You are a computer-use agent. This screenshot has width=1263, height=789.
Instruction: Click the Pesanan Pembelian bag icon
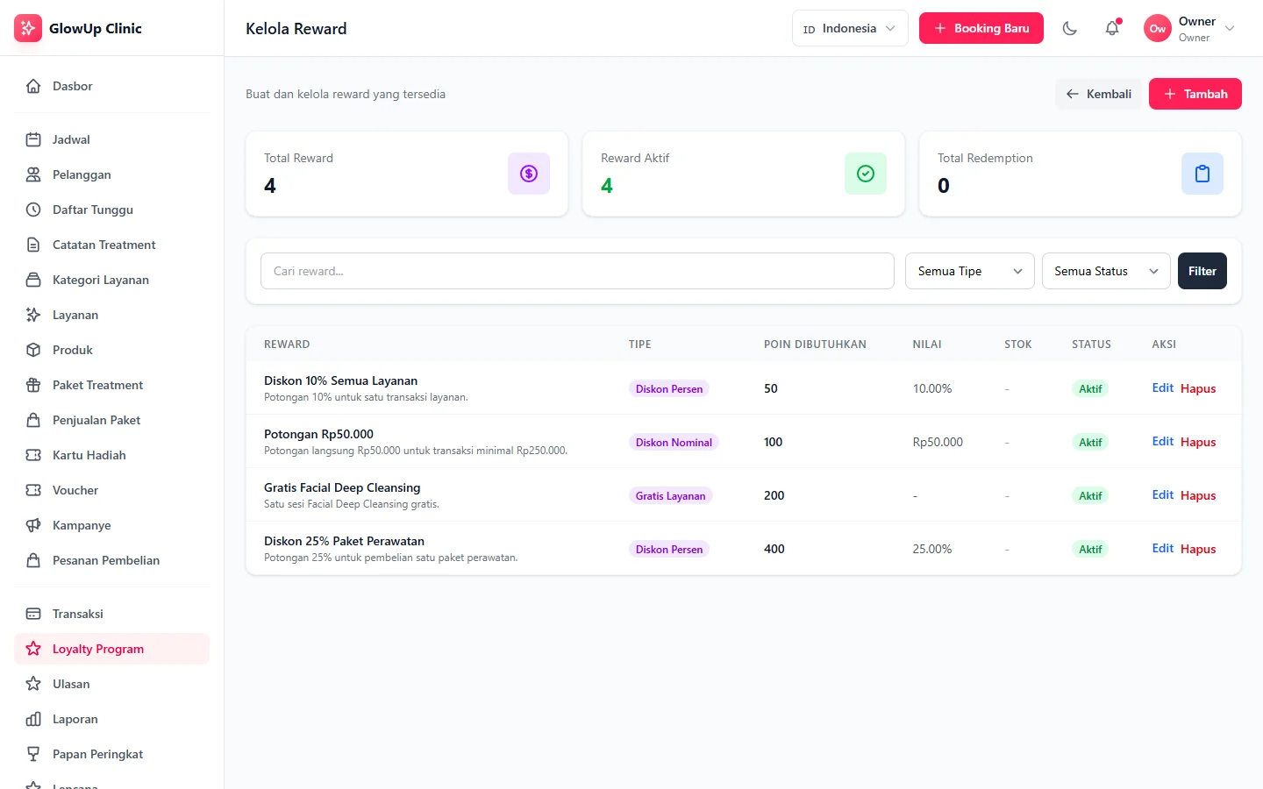click(x=33, y=560)
